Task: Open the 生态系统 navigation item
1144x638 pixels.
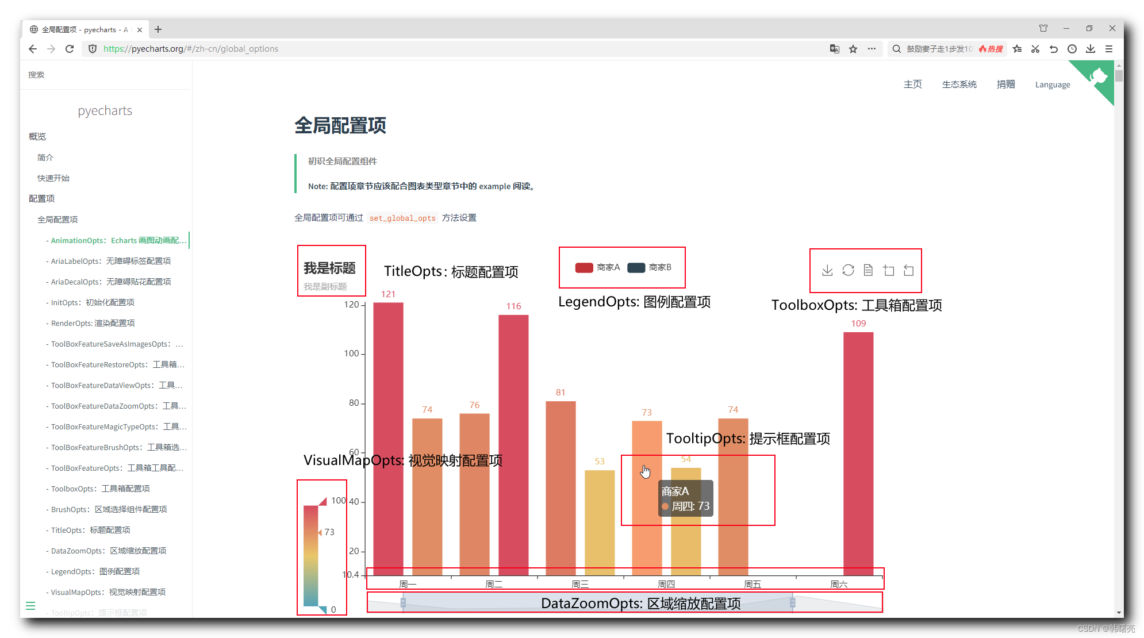Action: pyautogui.click(x=959, y=84)
